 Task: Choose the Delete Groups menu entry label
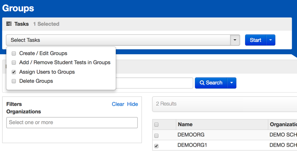36,81
